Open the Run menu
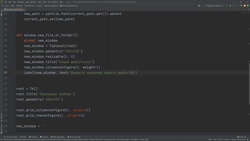Viewport: 250px width, 141px height. [x=39, y=2]
